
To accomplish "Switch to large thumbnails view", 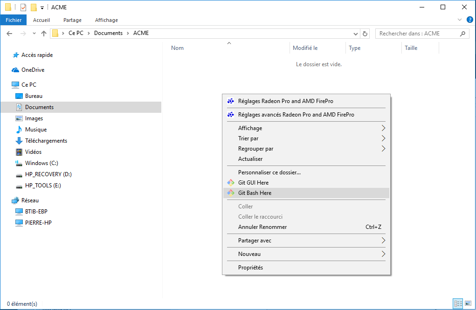I will tap(469, 303).
